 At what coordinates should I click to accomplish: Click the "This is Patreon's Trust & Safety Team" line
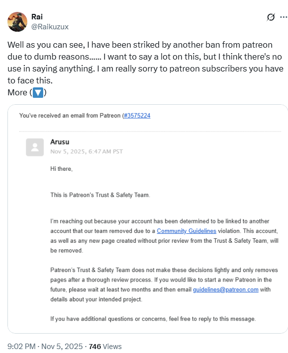pyautogui.click(x=100, y=195)
